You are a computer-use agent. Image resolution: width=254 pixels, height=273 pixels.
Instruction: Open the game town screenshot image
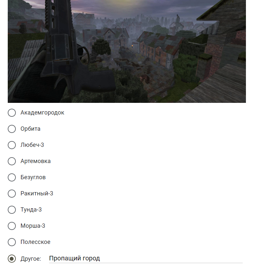[x=127, y=51]
